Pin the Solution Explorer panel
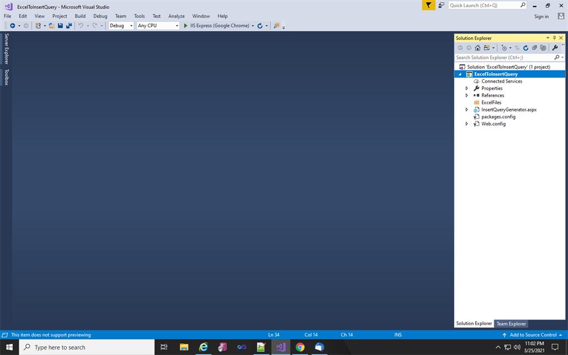The height and width of the screenshot is (355, 568). pyautogui.click(x=554, y=38)
